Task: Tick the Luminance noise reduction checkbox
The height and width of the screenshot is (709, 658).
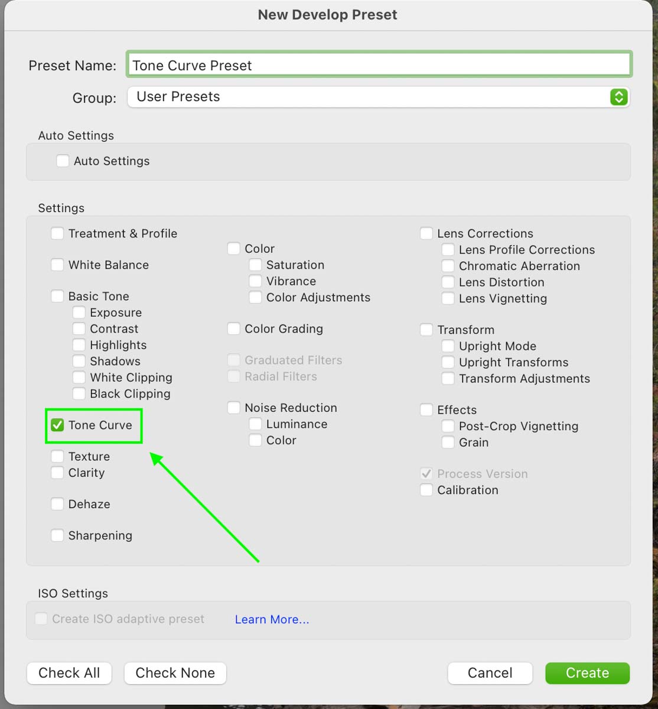Action: click(x=255, y=424)
